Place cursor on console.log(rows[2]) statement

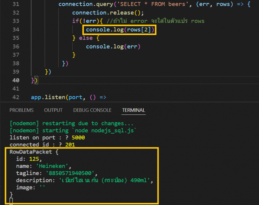[x=120, y=30]
